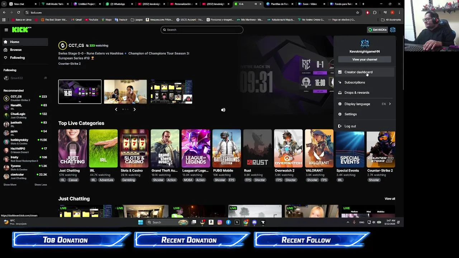The width and height of the screenshot is (459, 258).
Task: Click View all for Just Chatting
Action: 390,199
